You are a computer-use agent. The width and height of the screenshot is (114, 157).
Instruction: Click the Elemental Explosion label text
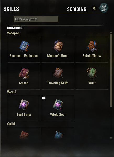coord(24,56)
